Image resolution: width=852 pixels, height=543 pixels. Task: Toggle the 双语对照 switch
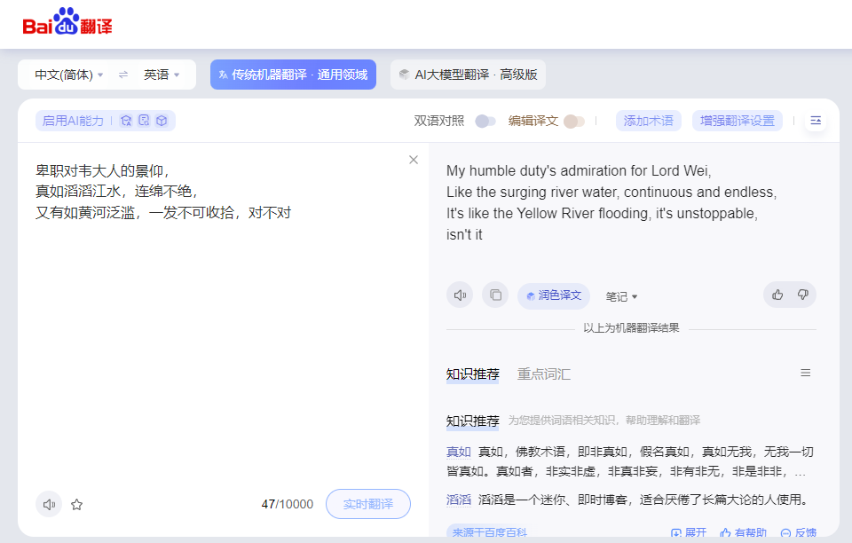click(485, 121)
